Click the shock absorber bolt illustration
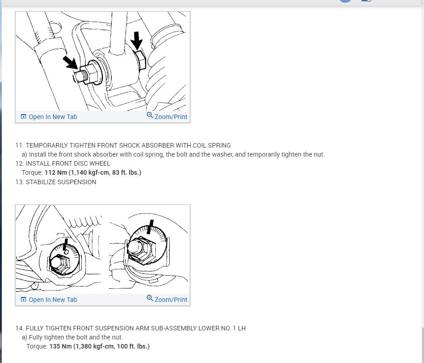 click(x=103, y=62)
